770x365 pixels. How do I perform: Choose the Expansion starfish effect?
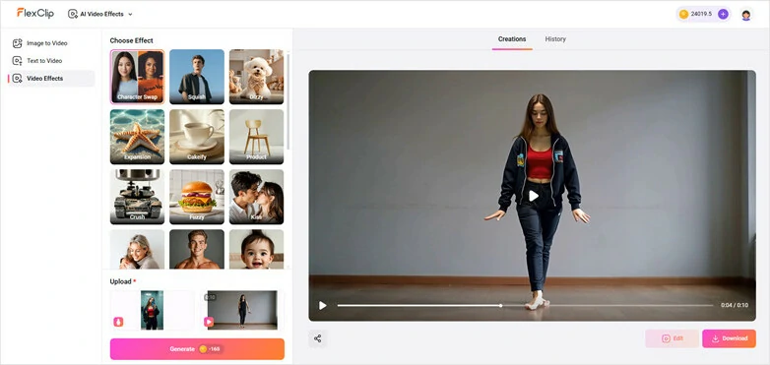[x=137, y=137]
